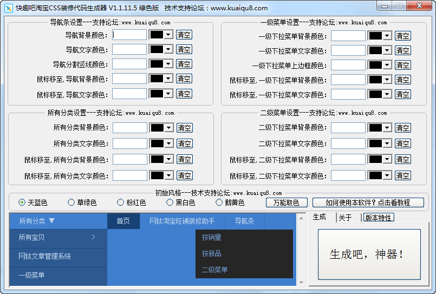Click 一级菜单 in the preview category list
Image resolution: width=436 pixels, height=294 pixels.
coord(31,275)
